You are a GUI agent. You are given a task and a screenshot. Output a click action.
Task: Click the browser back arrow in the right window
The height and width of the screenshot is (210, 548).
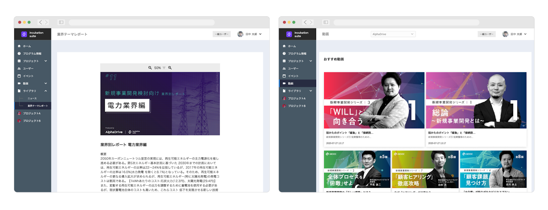(x=305, y=22)
